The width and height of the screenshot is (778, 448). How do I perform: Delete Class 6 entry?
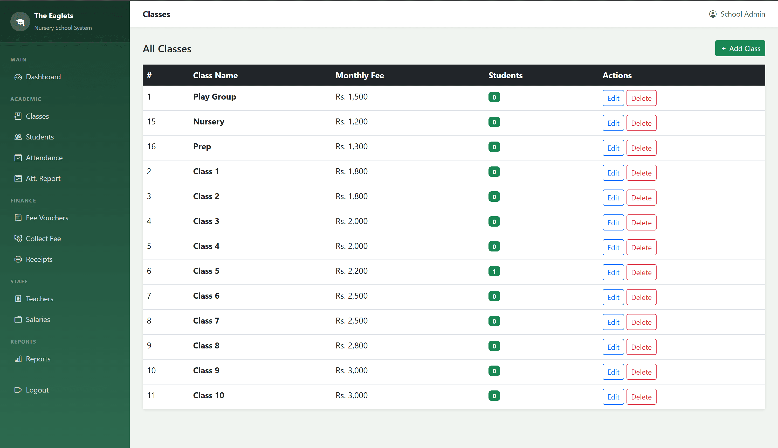point(641,297)
